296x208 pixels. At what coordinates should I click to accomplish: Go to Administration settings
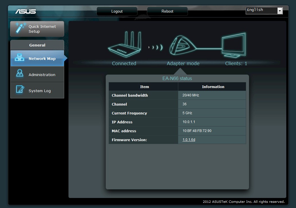coord(37,74)
